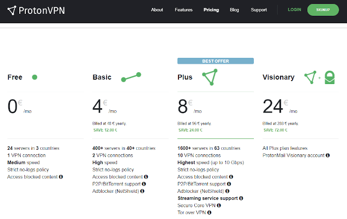The width and height of the screenshot is (347, 219).
Task: Open info icon for Tor over VPN
Action: (x=209, y=213)
